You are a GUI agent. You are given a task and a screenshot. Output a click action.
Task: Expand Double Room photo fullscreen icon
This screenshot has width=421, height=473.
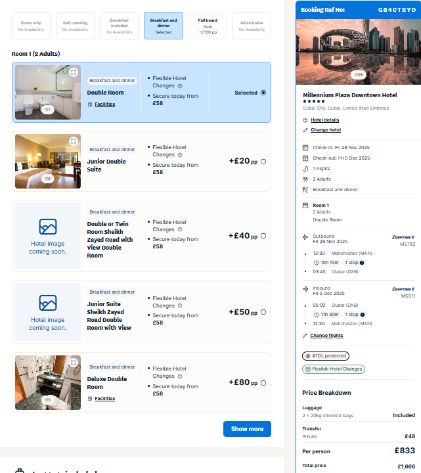[x=74, y=72]
